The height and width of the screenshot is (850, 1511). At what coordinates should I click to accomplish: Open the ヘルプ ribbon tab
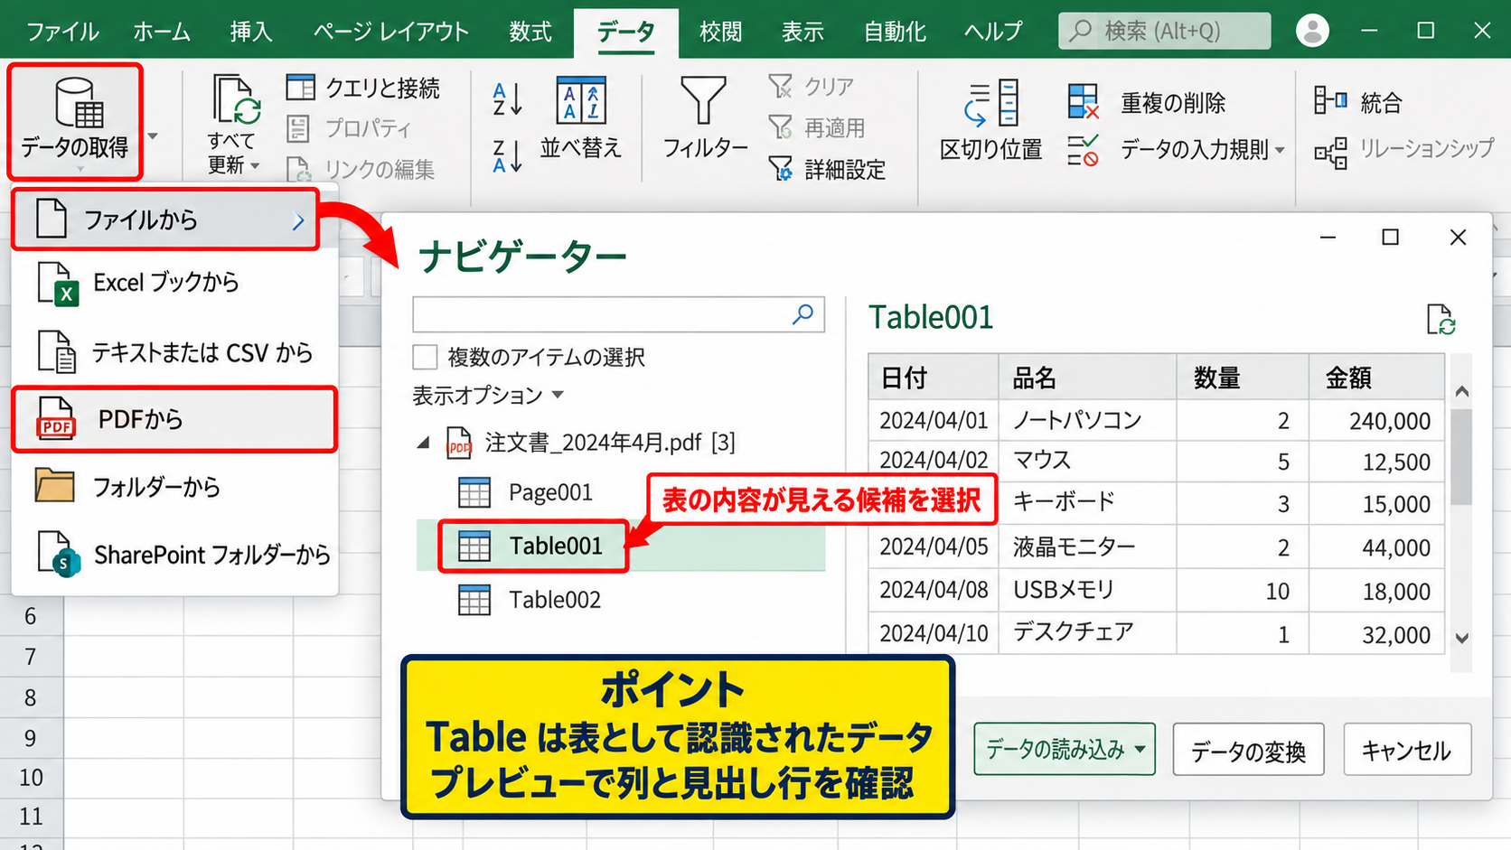click(x=992, y=32)
